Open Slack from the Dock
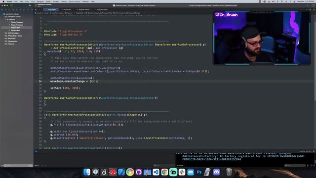The width and height of the screenshot is (316, 178). (x=182, y=172)
